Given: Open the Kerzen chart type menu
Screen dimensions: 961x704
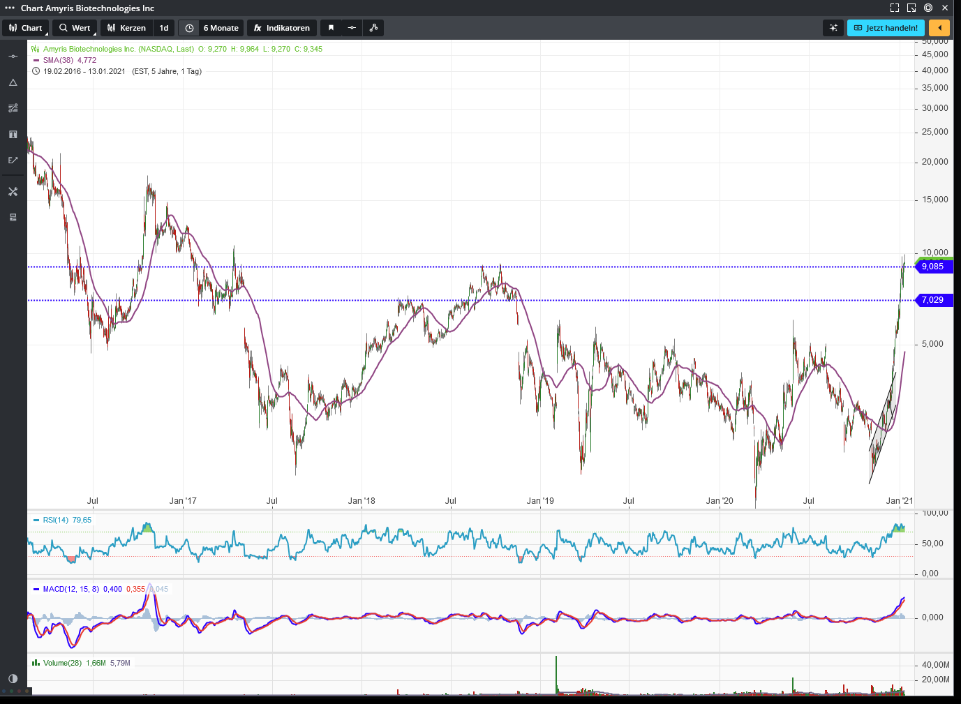Looking at the screenshot, I should click(x=126, y=28).
